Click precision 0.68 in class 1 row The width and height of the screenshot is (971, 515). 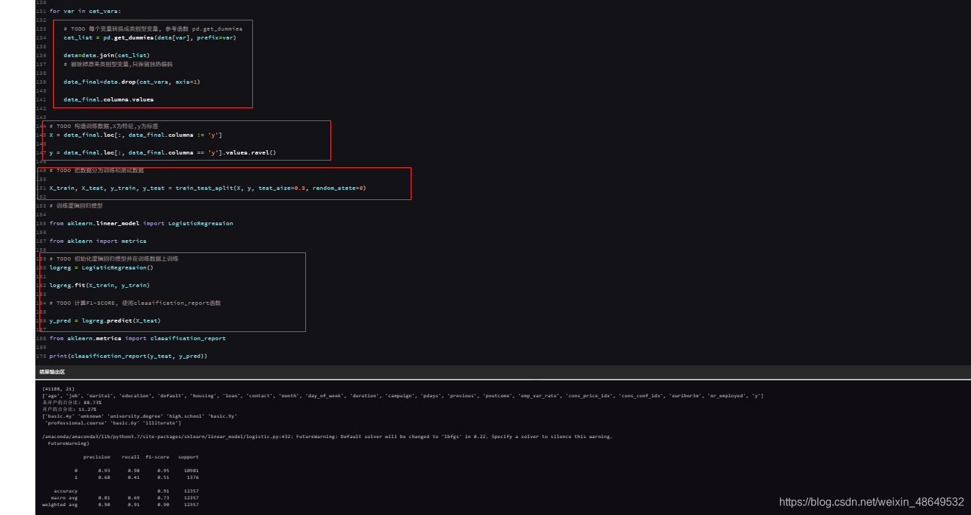104,478
